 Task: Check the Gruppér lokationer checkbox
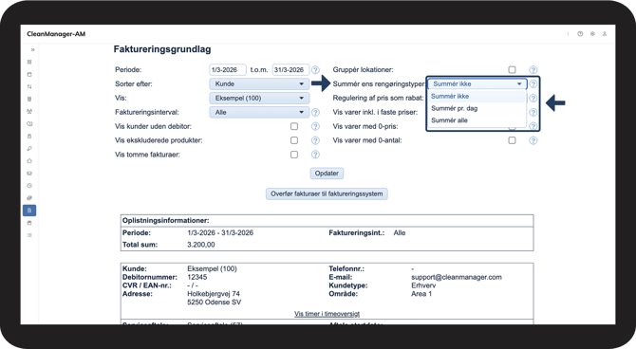pyautogui.click(x=512, y=70)
